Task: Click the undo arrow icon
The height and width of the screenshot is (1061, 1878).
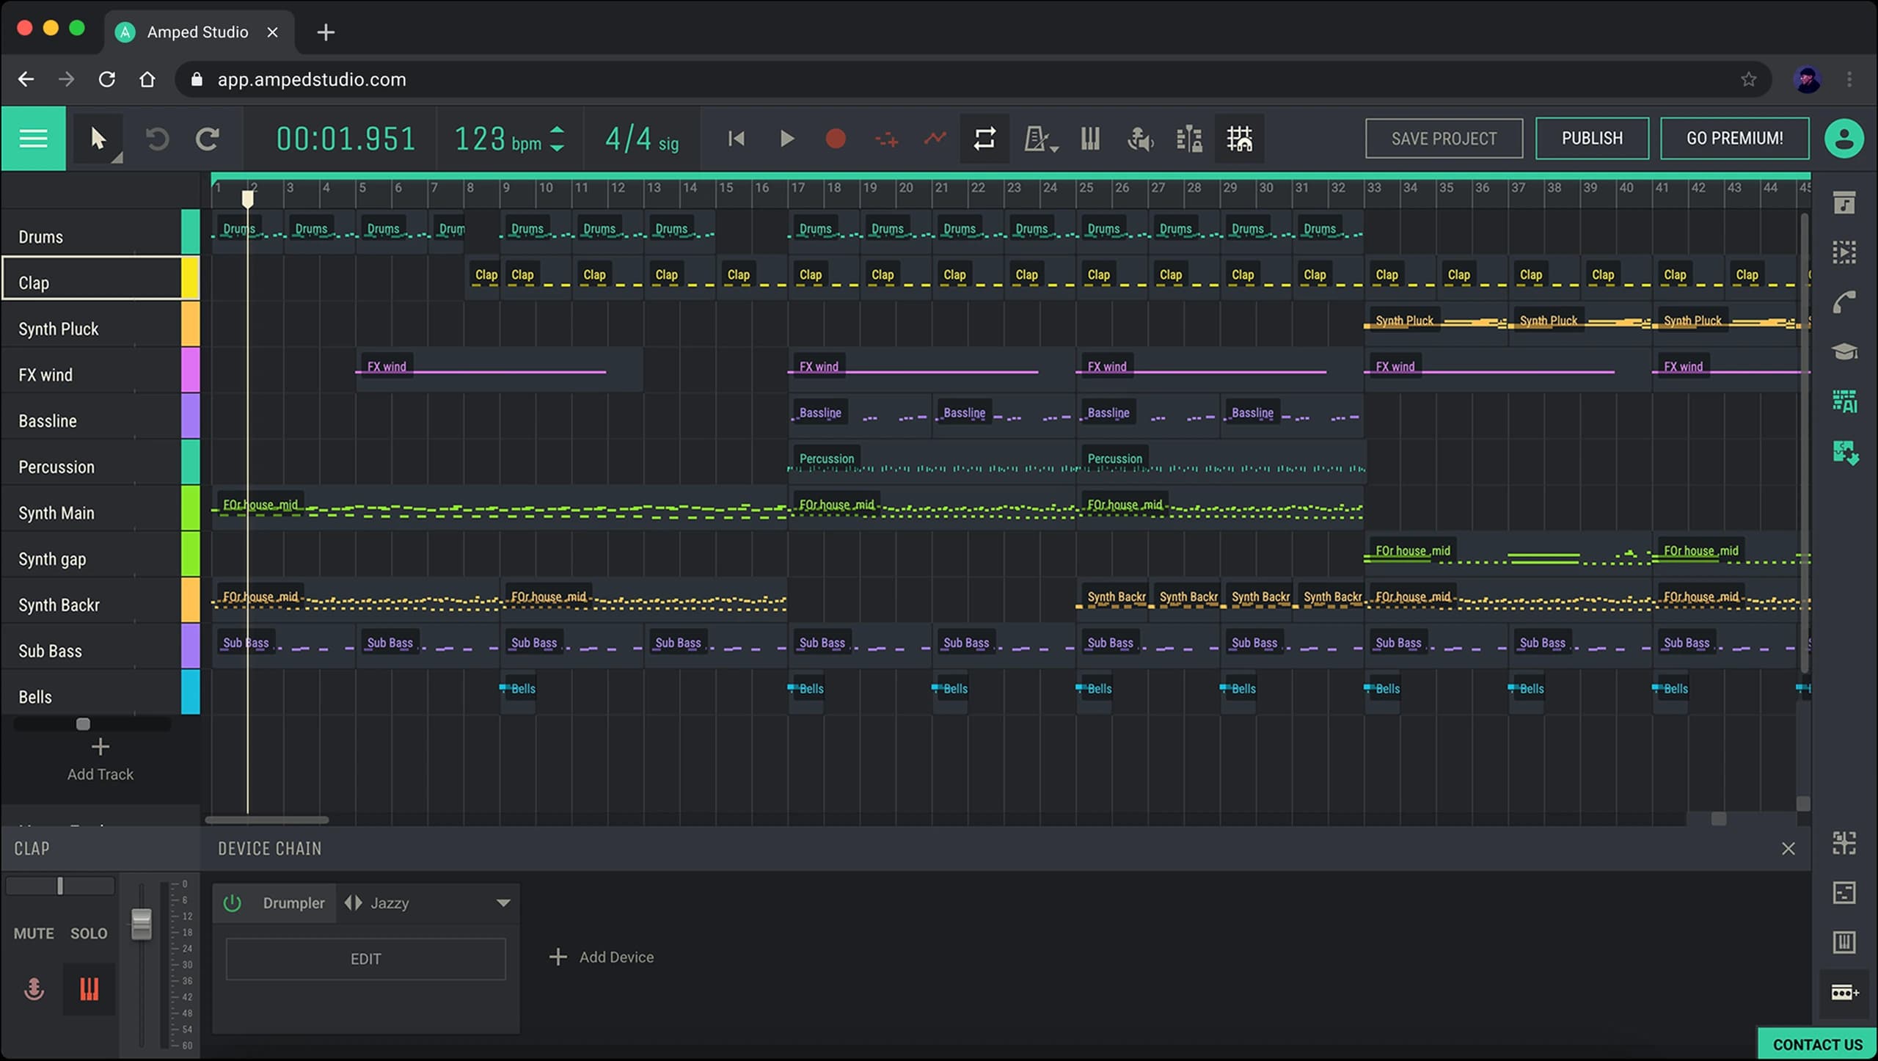Action: 158,139
